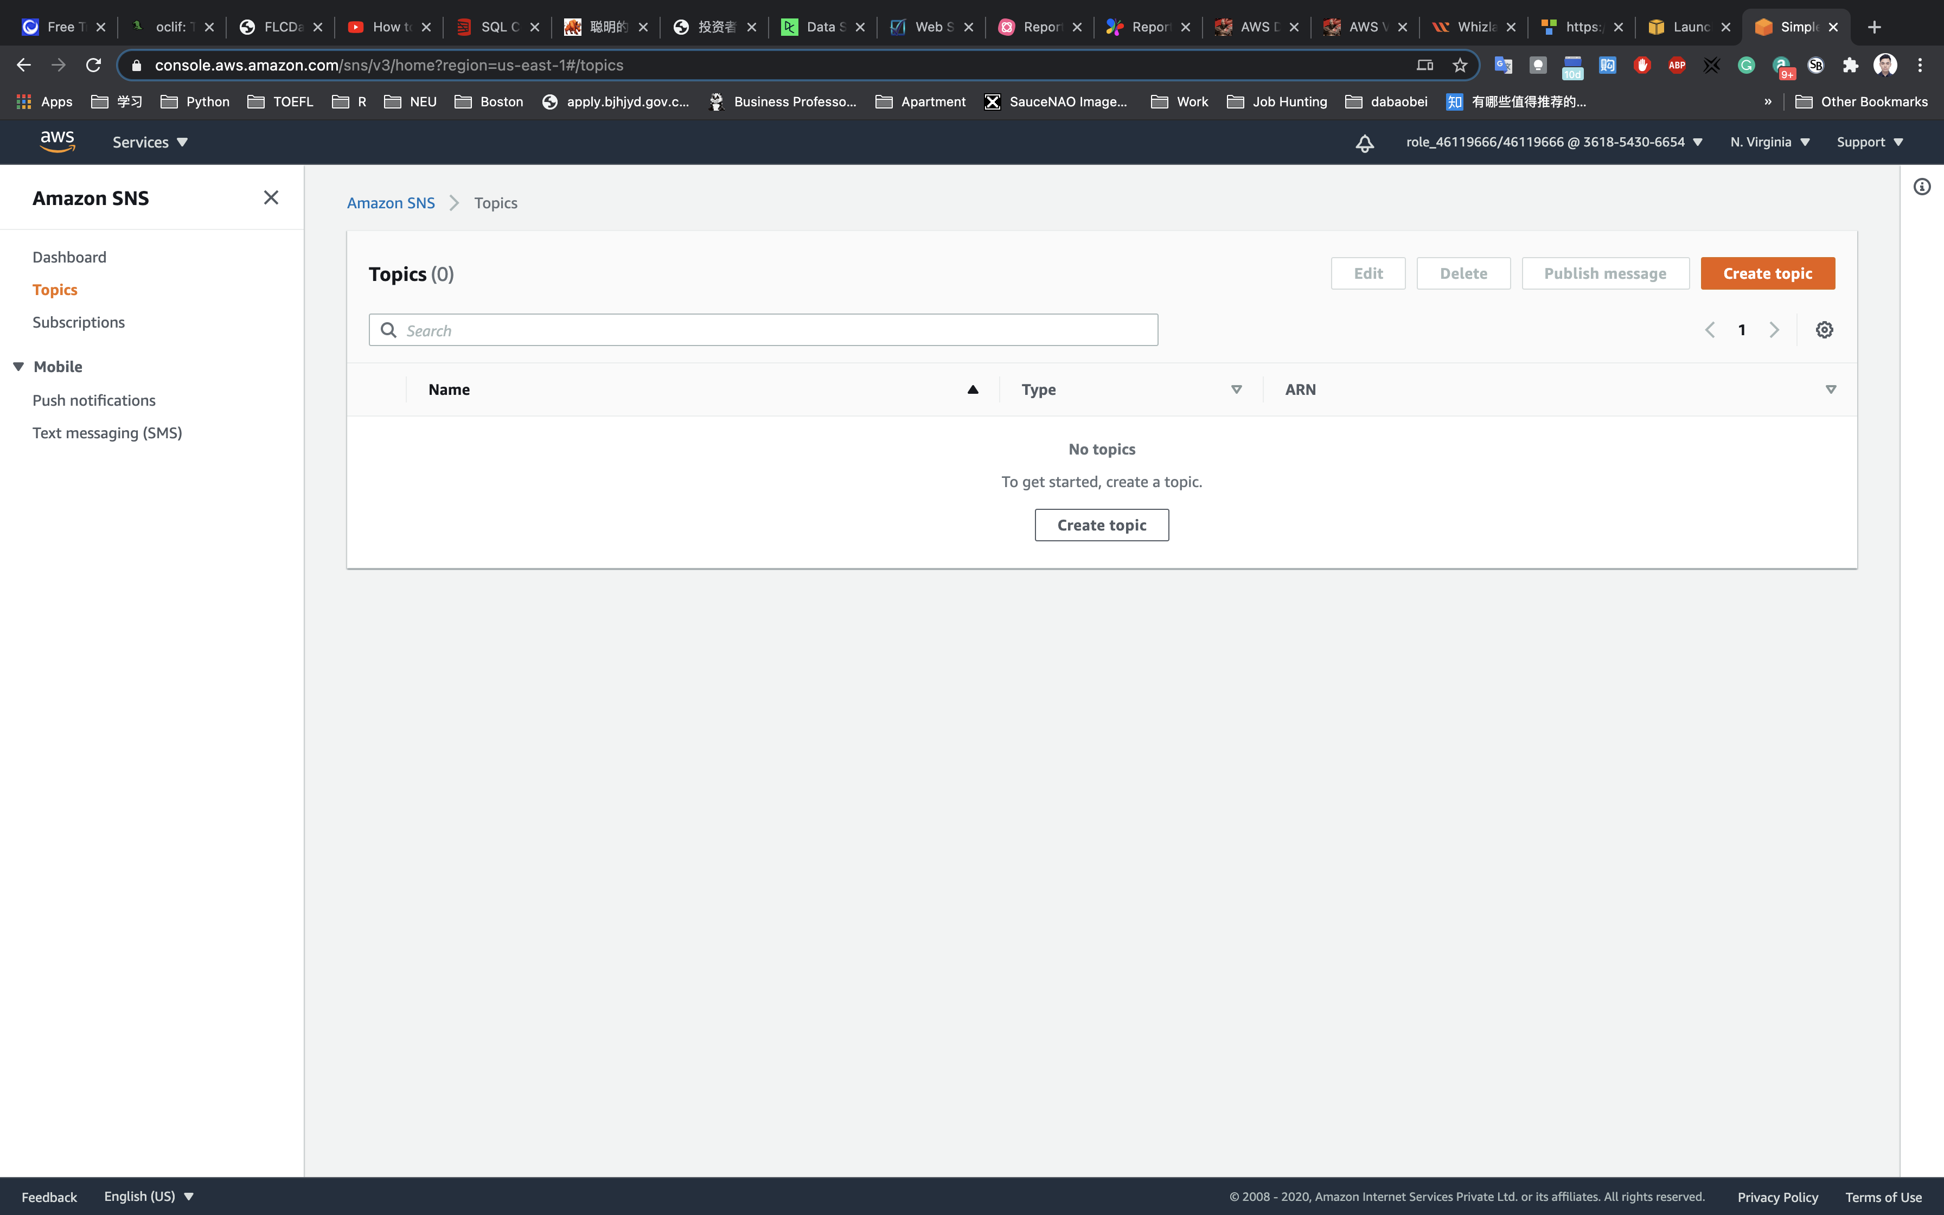Open Text messaging (SMS) page
1944x1215 pixels.
[x=107, y=433]
